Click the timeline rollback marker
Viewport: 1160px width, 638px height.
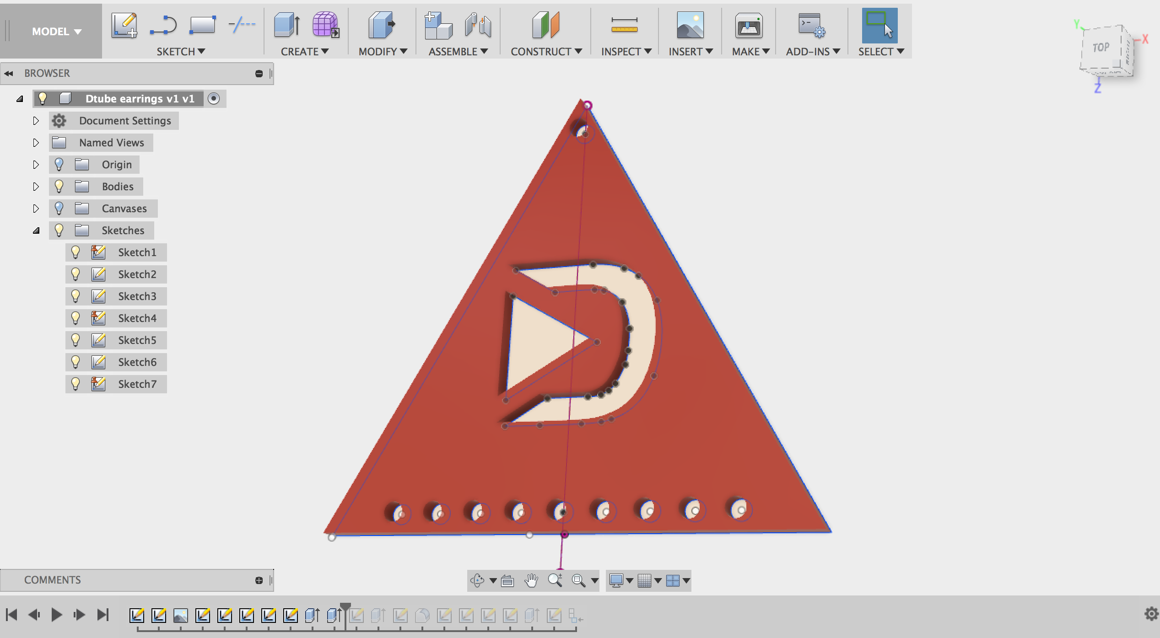coord(345,607)
